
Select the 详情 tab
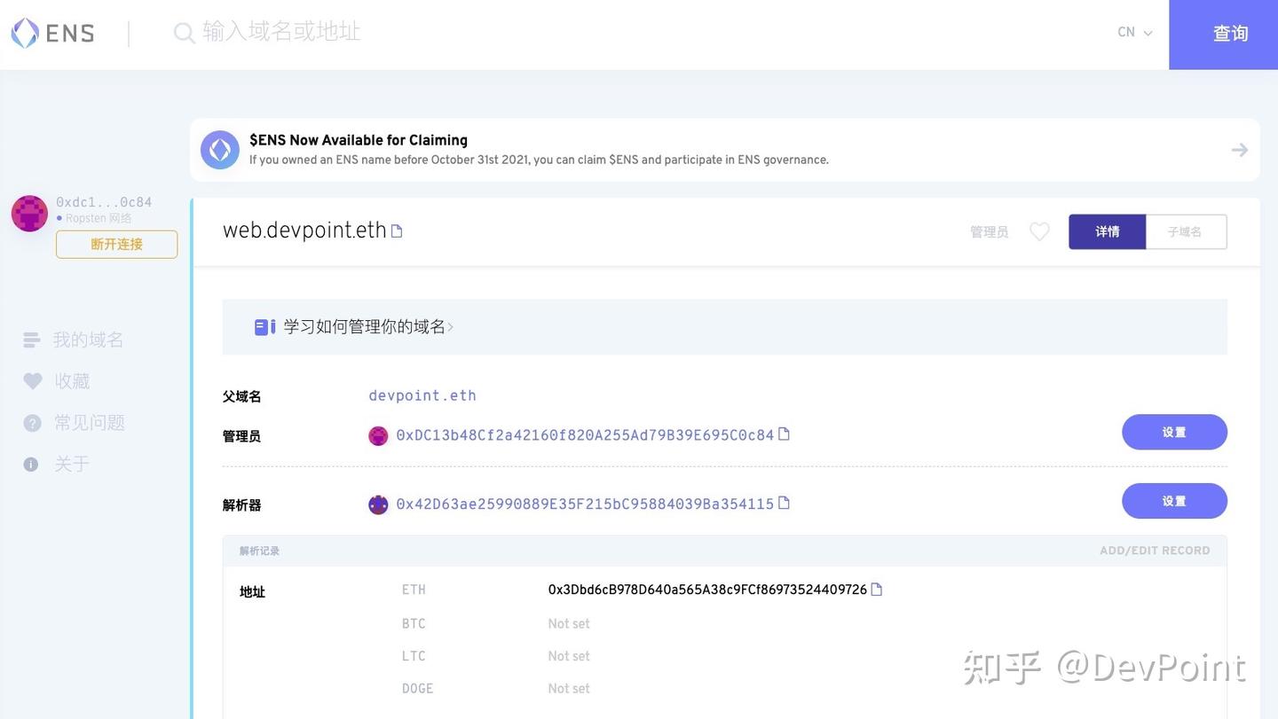[x=1108, y=231]
